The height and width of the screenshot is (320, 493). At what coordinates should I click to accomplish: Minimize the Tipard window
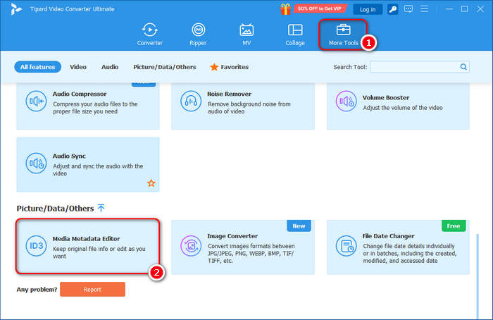click(x=449, y=8)
